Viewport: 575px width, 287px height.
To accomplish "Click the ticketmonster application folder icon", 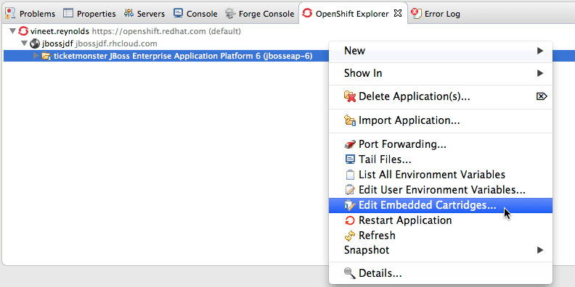I will [46, 56].
